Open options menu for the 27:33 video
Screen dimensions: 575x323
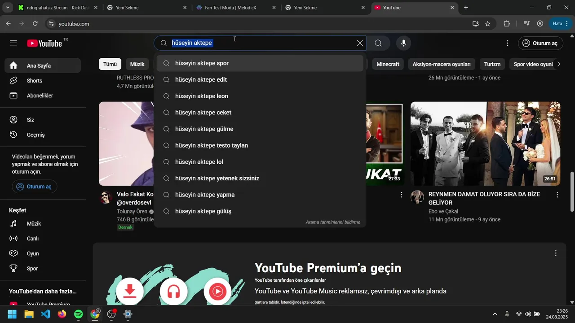pyautogui.click(x=402, y=195)
